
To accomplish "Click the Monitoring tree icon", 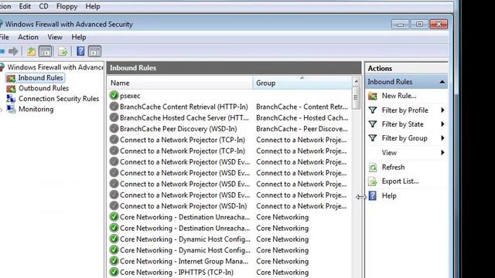I will pos(11,109).
